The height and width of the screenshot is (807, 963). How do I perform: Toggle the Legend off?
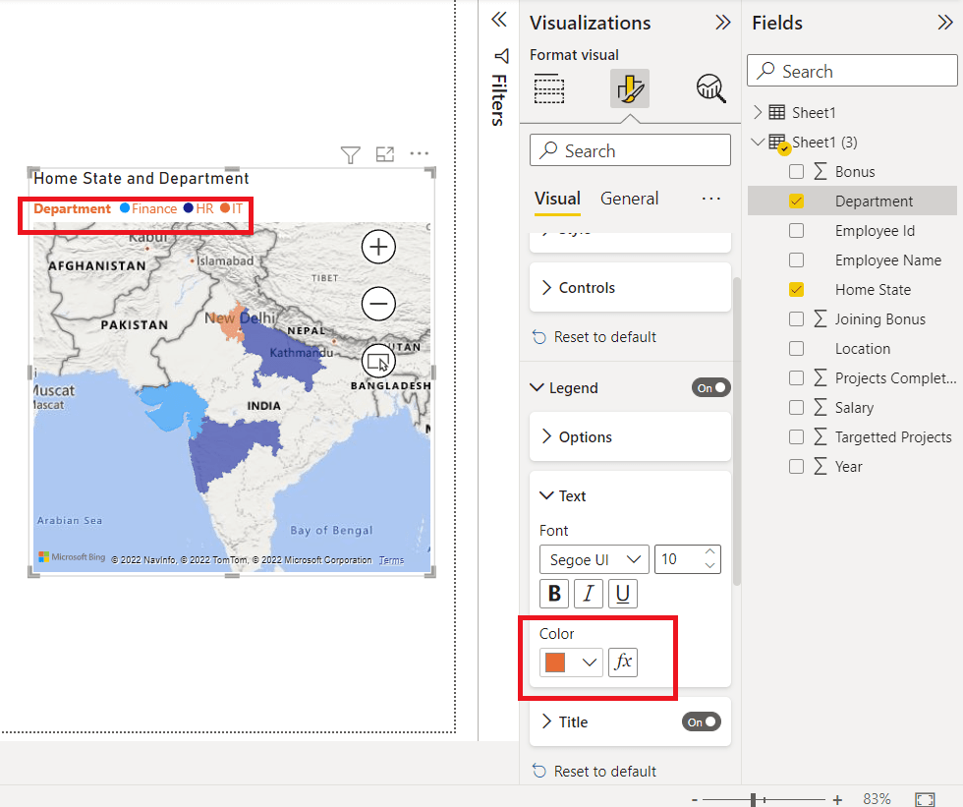710,387
